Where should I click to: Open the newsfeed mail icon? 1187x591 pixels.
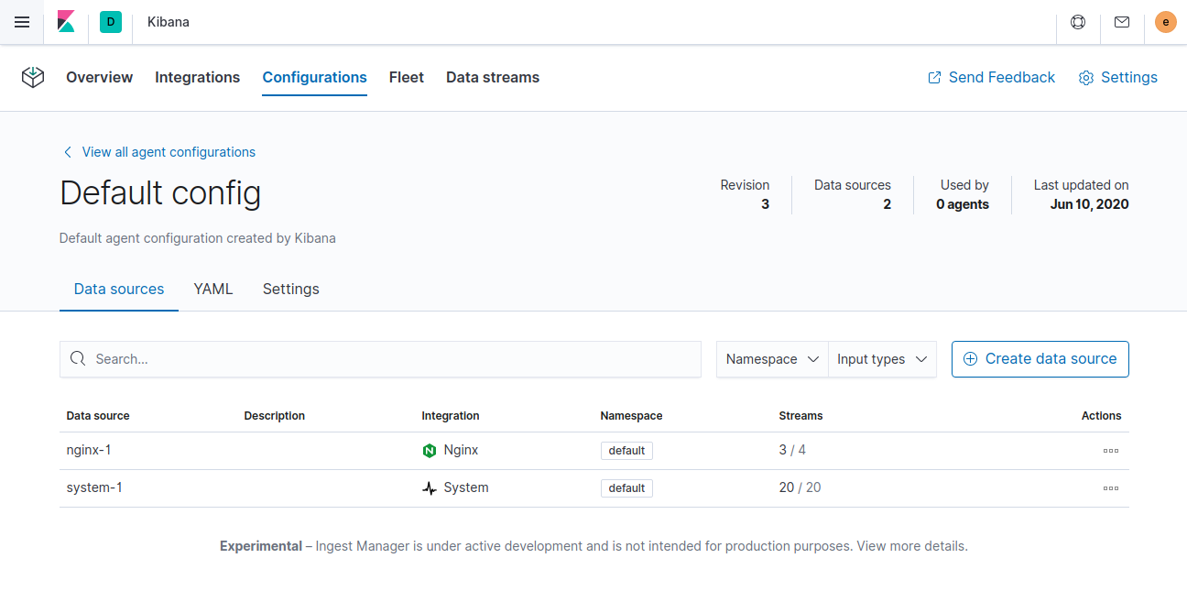click(1121, 21)
